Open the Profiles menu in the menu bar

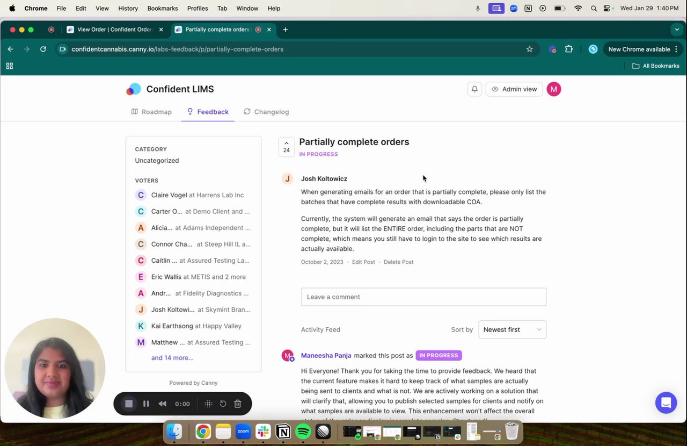(198, 8)
